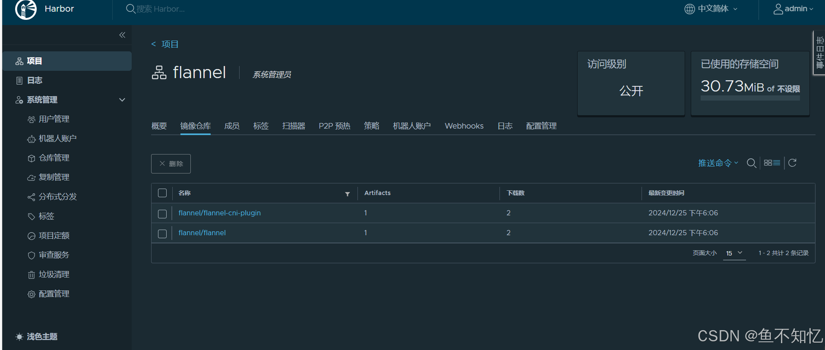Sort by the 最新变更时间 column header
This screenshot has width=825, height=350.
coord(666,193)
